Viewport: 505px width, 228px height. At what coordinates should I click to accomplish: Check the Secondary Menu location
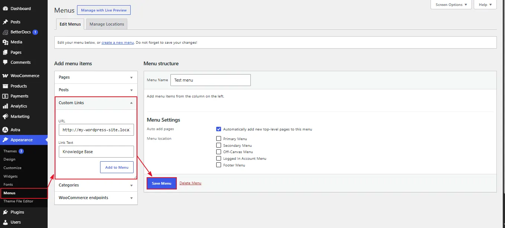219,145
